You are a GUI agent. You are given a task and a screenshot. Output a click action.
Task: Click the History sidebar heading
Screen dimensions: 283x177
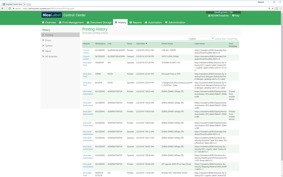coord(46,30)
